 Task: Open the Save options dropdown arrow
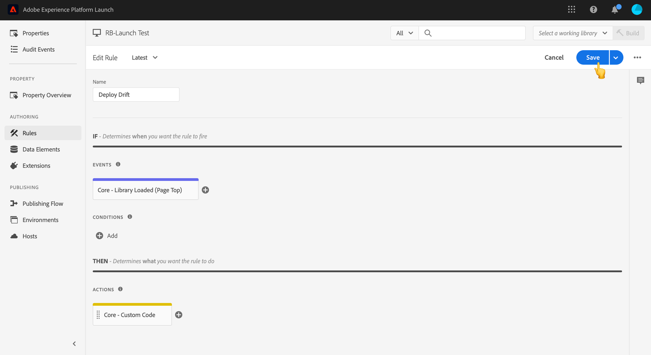[616, 58]
